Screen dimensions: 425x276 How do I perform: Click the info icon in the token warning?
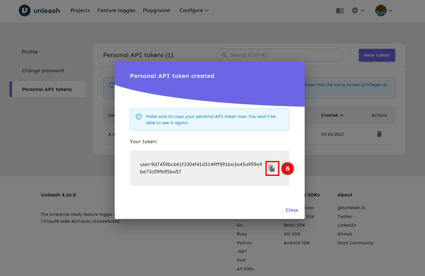coord(139,117)
